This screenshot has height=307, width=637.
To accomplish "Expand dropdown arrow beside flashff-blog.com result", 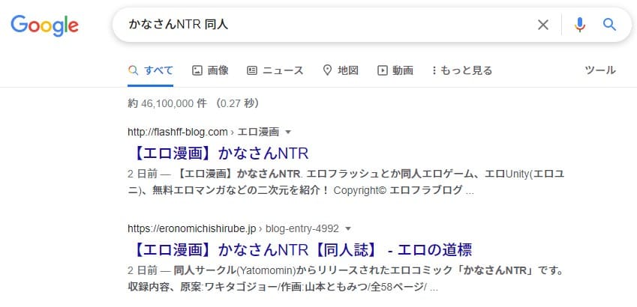I will pos(288,132).
